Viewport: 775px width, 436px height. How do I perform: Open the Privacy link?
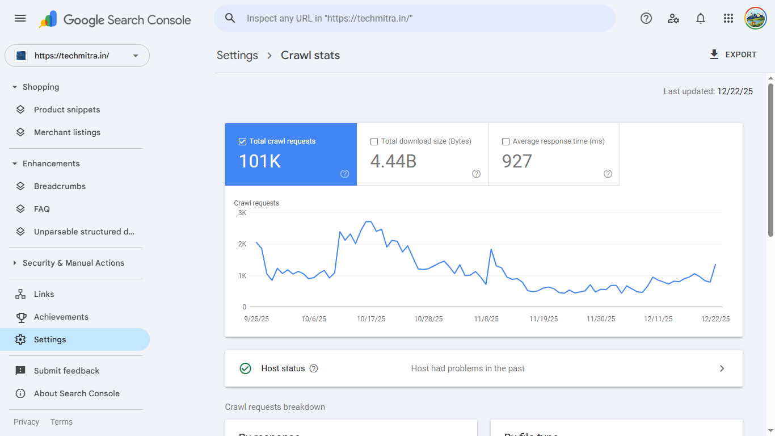[26, 422]
